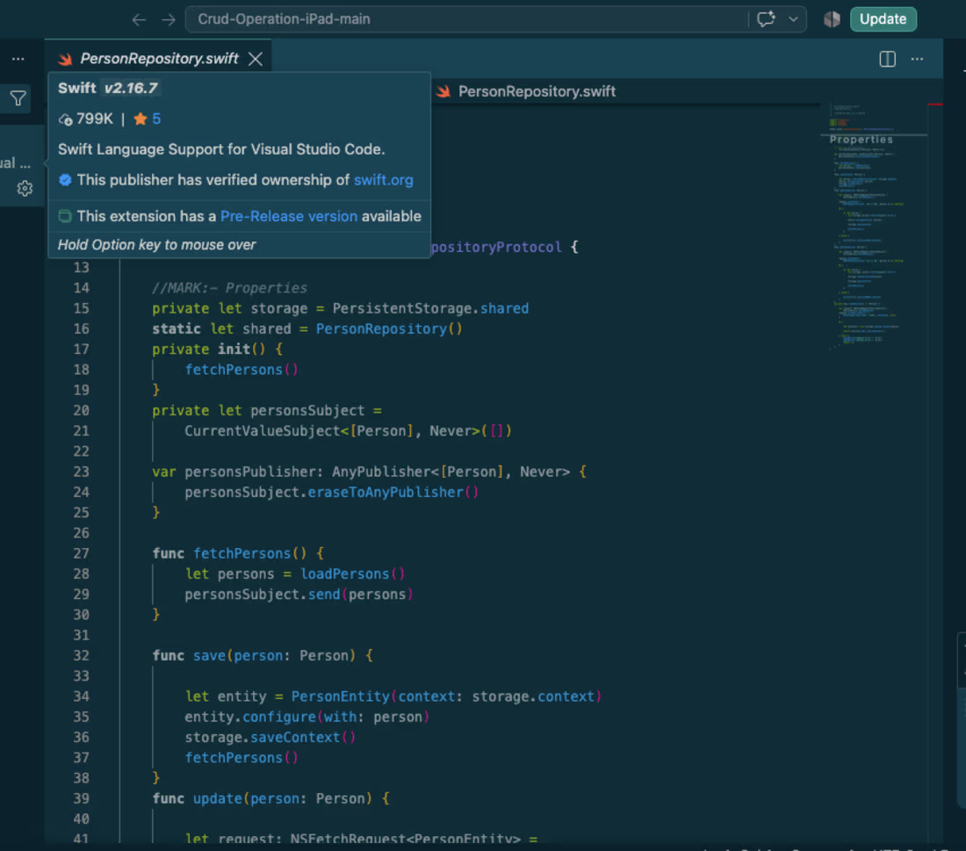Click NSFetchRequest on line 41
Image resolution: width=966 pixels, height=851 pixels.
pyautogui.click(x=348, y=839)
